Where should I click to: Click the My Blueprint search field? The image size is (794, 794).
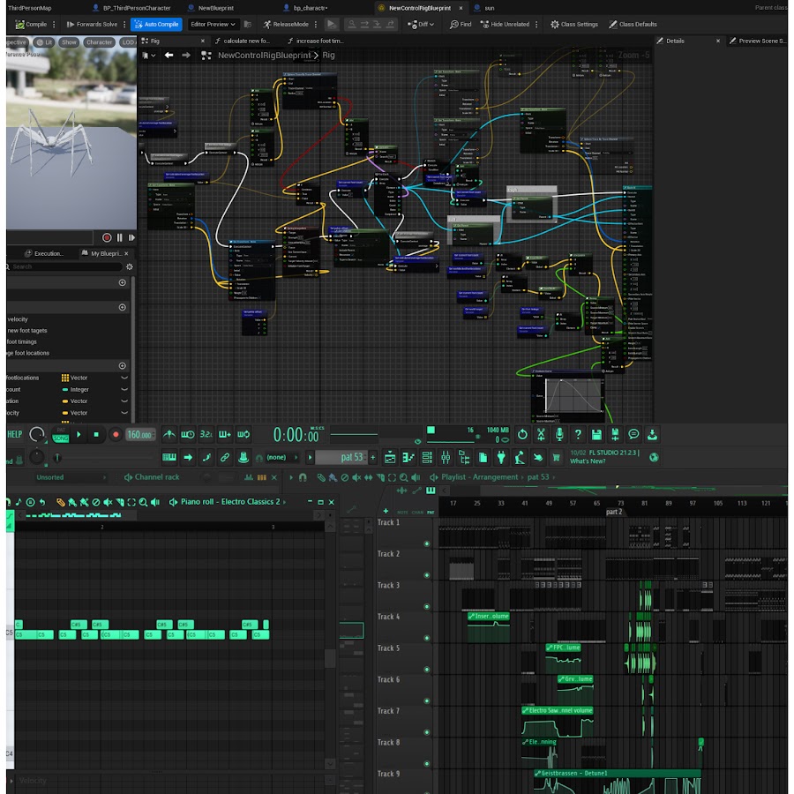pos(64,266)
